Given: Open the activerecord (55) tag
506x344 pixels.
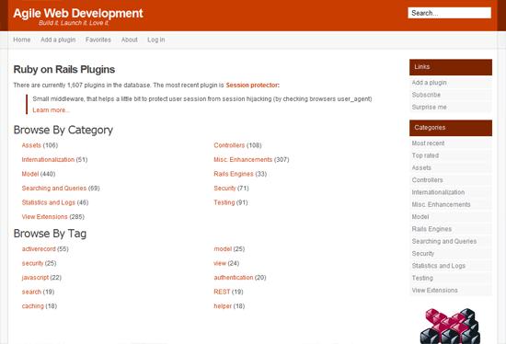Looking at the screenshot, I should tap(39, 249).
